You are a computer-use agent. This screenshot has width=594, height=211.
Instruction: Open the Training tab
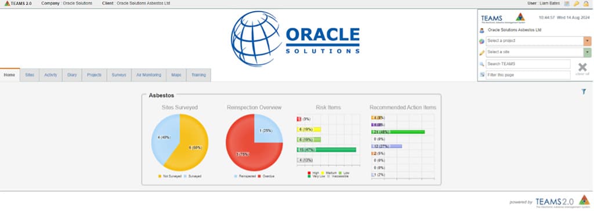pyautogui.click(x=198, y=75)
